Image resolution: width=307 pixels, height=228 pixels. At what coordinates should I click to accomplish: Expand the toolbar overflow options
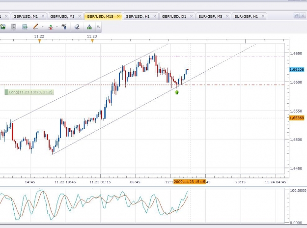[x=98, y=27]
